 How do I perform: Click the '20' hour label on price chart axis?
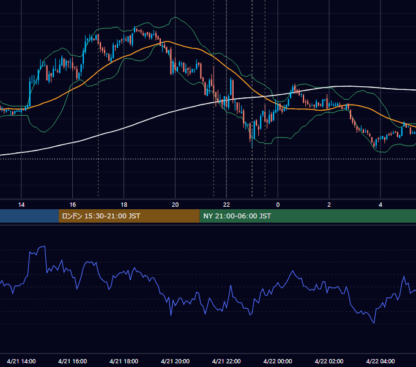(175, 205)
